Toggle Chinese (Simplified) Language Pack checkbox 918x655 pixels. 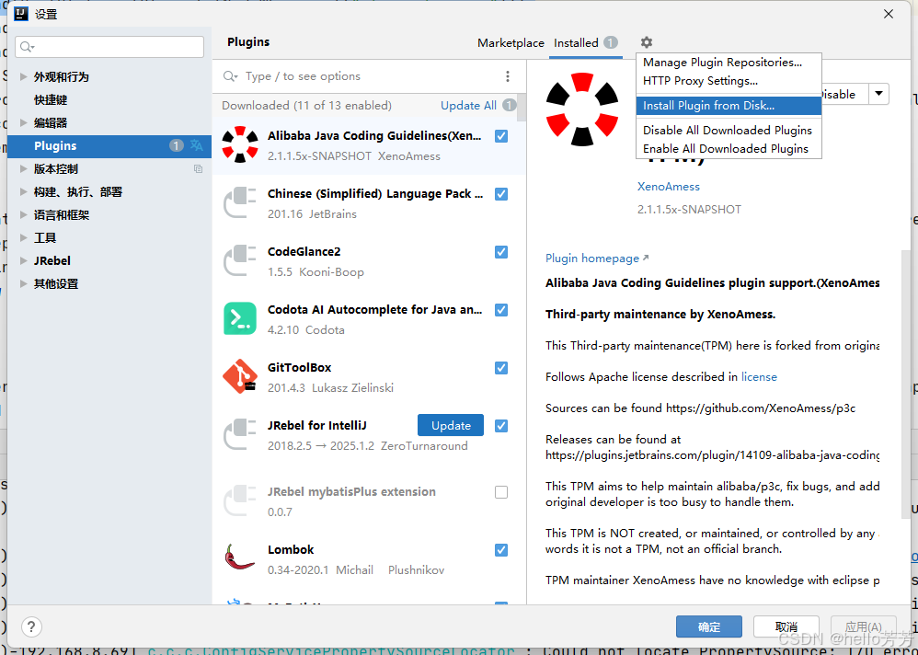pyautogui.click(x=501, y=194)
